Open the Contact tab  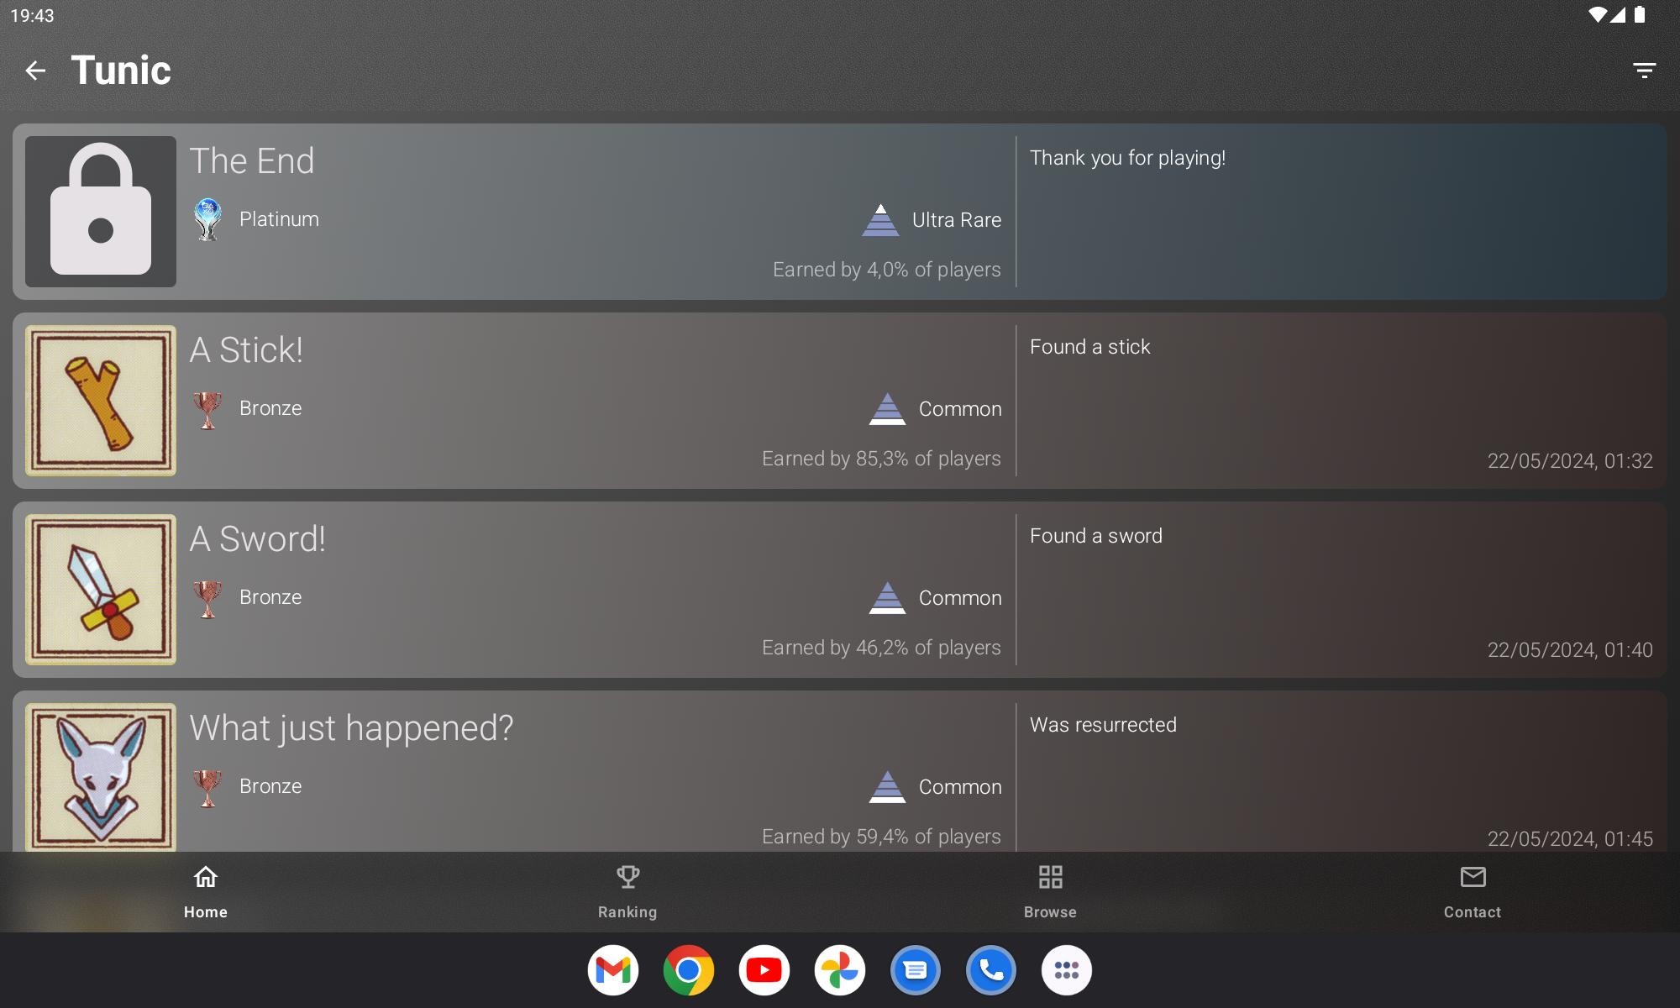pos(1473,892)
